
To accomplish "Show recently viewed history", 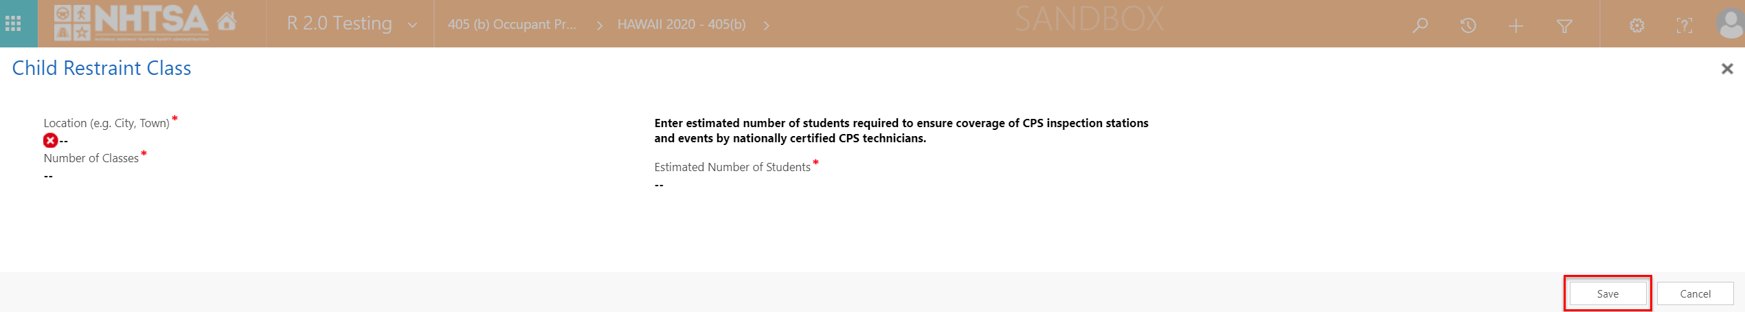I will coord(1468,25).
